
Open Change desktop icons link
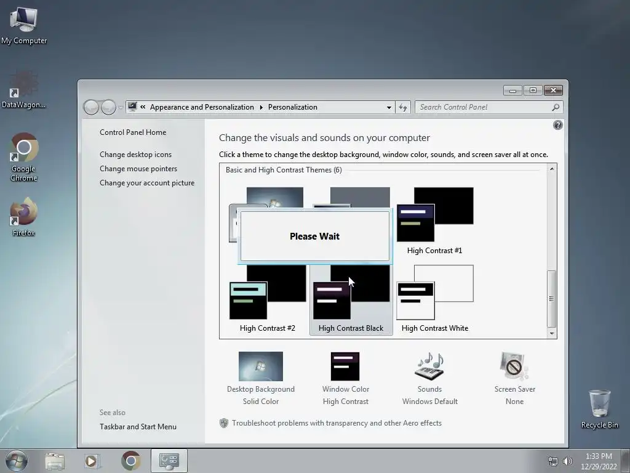[135, 155]
